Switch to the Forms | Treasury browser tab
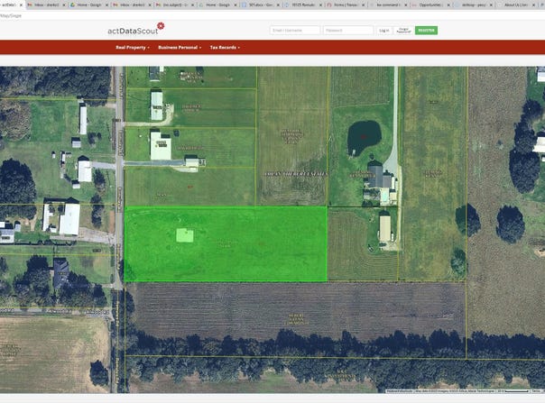This screenshot has width=545, height=403. 346,5
